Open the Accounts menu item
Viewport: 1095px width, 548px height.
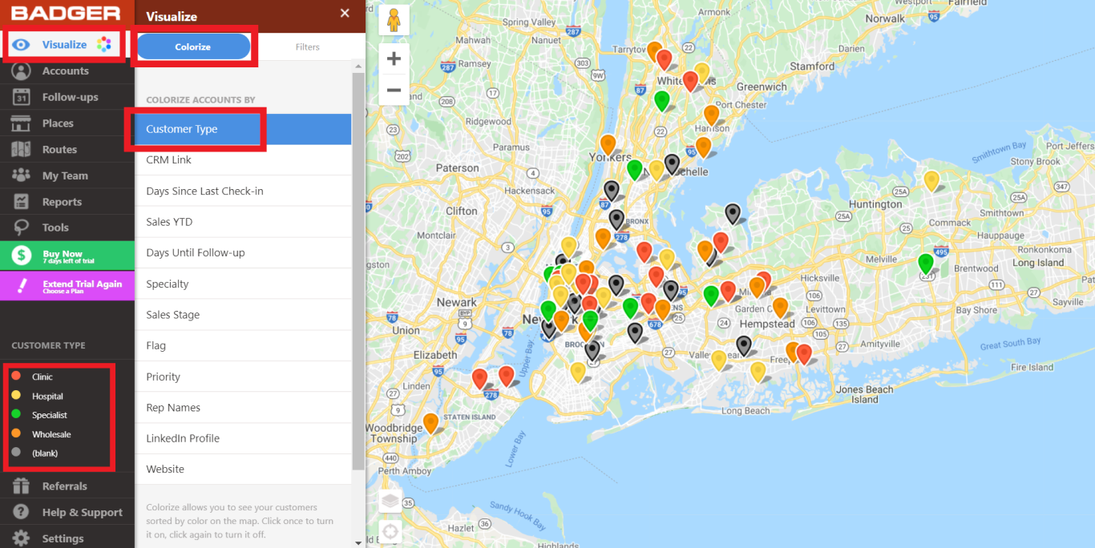coord(66,71)
